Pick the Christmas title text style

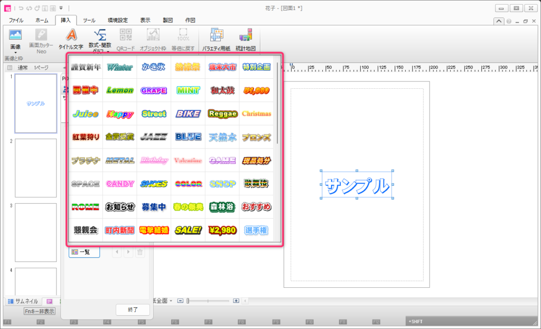(x=256, y=114)
